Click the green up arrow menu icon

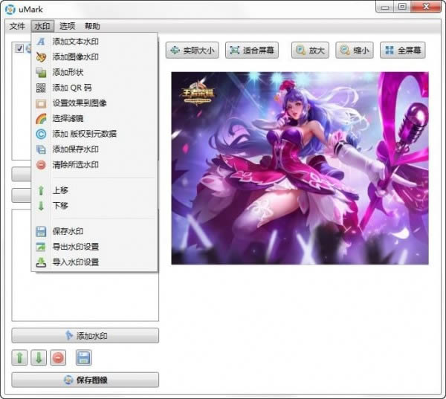pyautogui.click(x=41, y=190)
